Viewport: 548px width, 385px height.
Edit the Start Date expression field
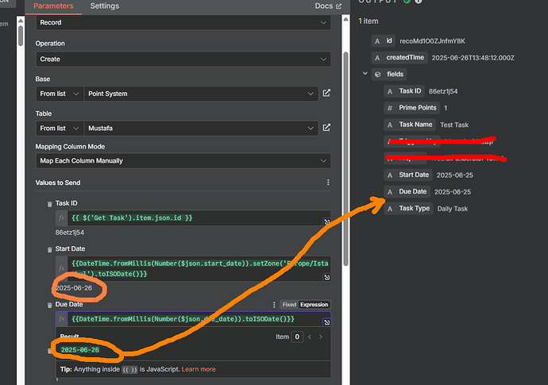[199, 268]
